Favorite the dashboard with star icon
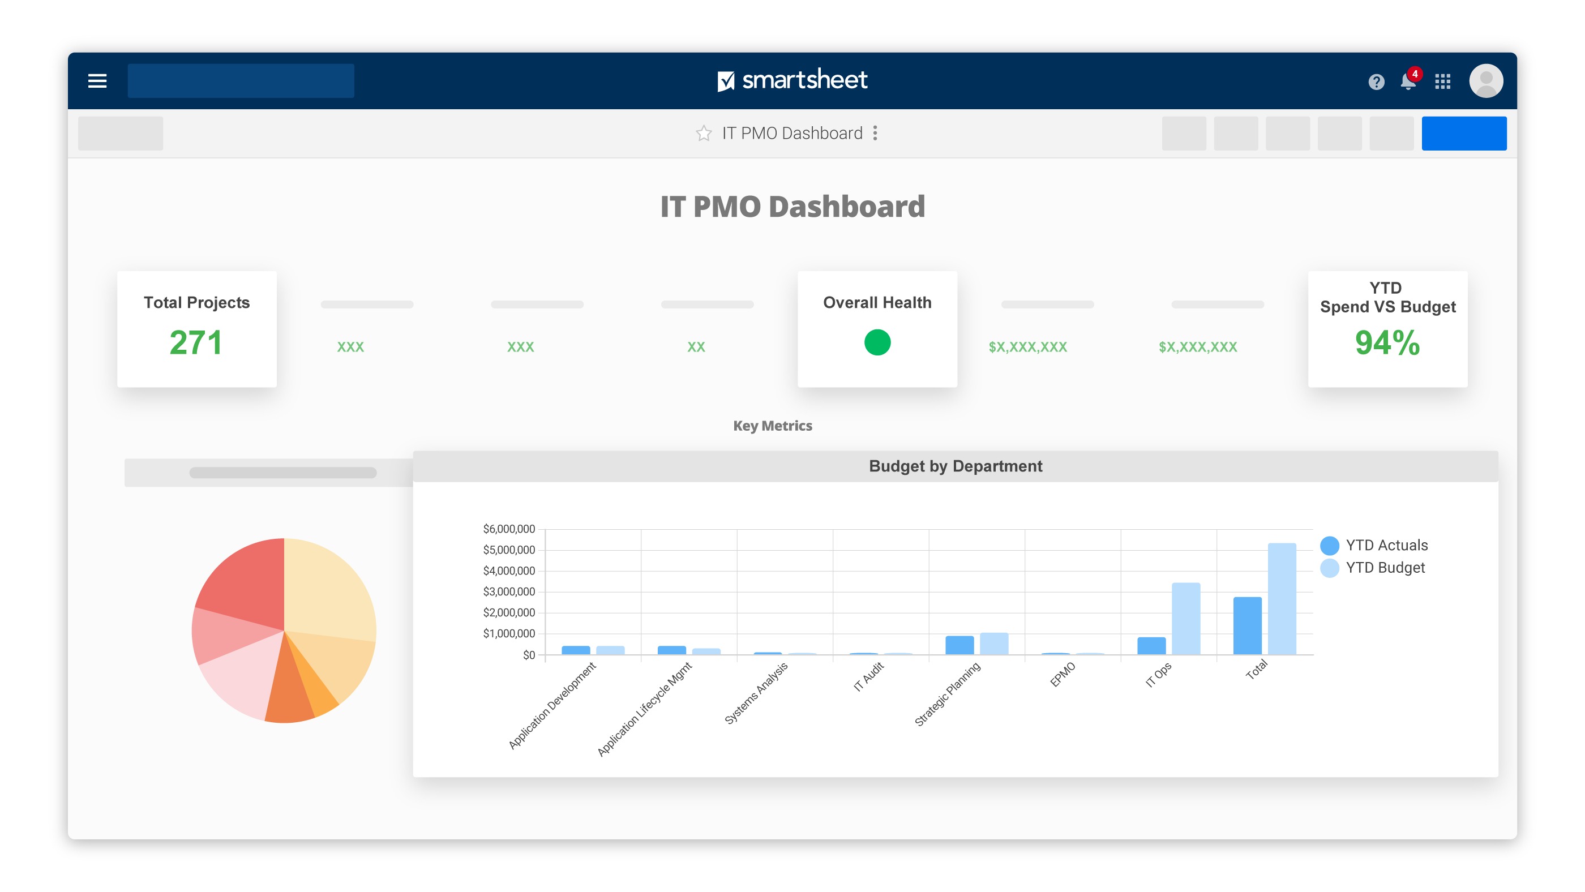Viewport: 1585px width, 892px height. tap(703, 133)
